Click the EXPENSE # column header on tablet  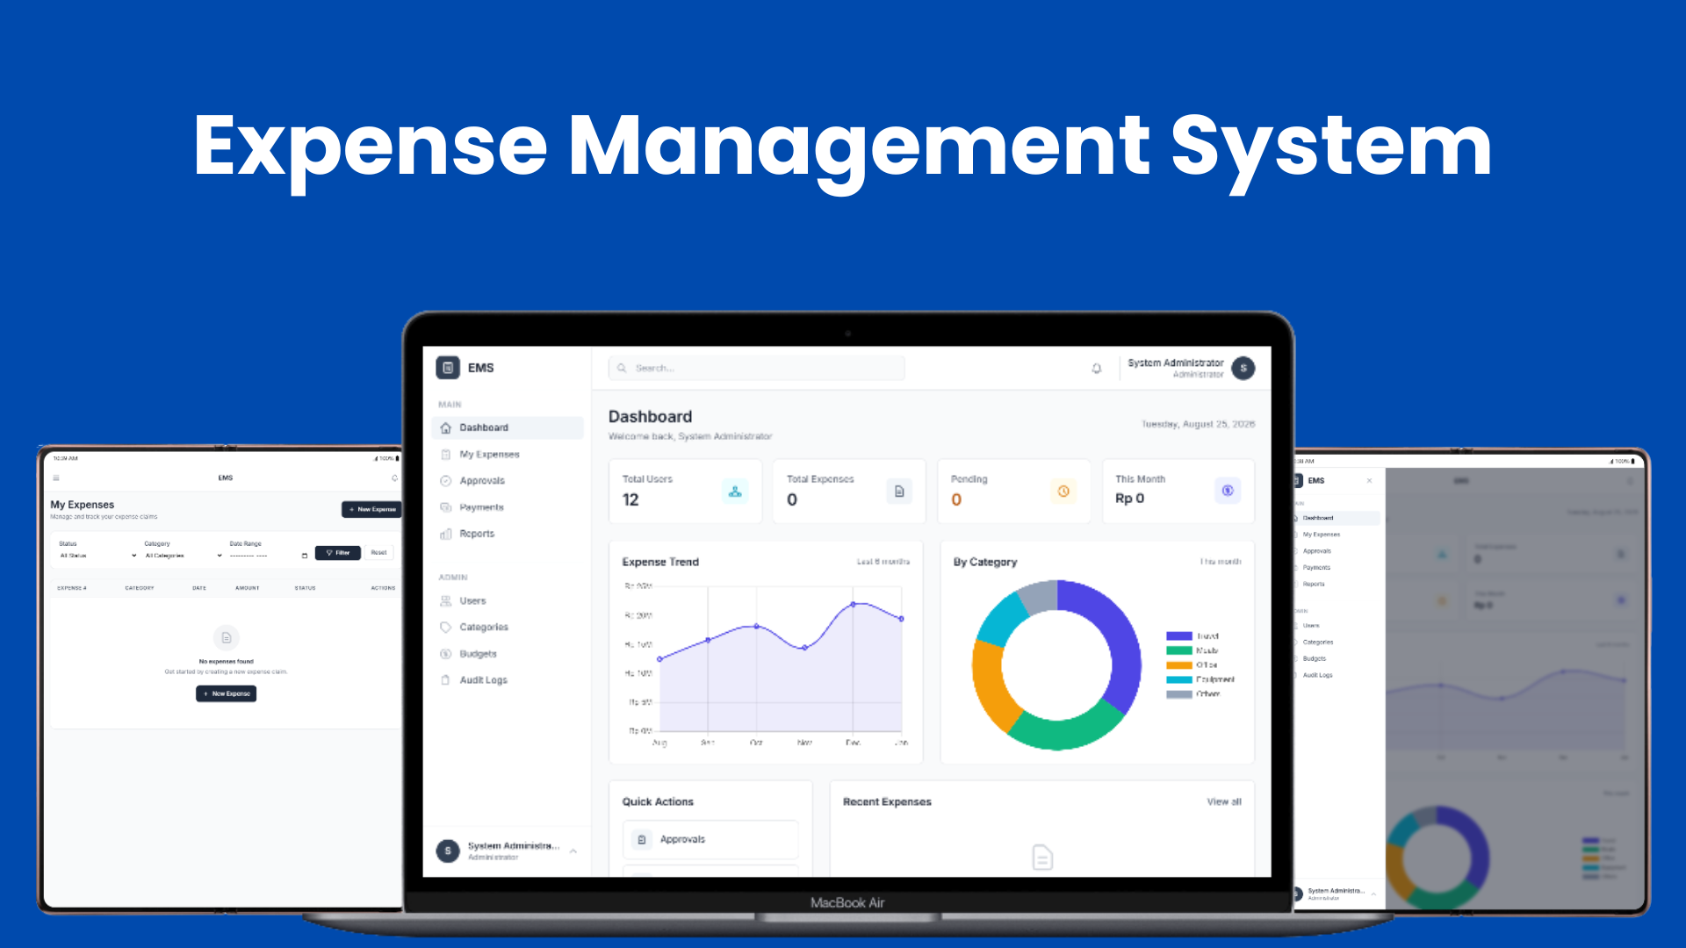[72, 588]
